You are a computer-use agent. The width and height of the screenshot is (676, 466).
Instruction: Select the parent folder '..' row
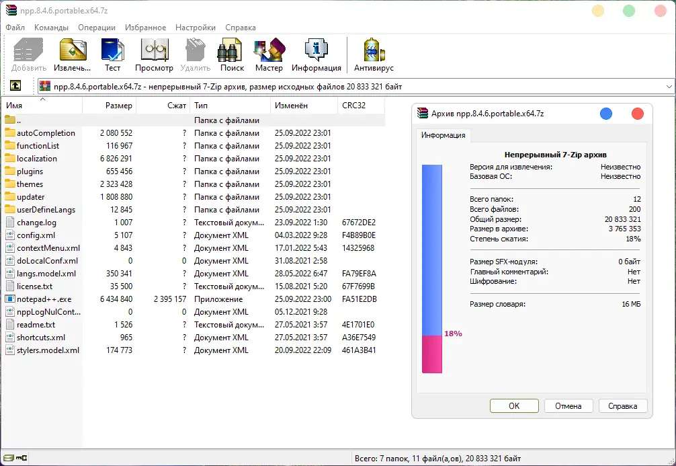194,120
